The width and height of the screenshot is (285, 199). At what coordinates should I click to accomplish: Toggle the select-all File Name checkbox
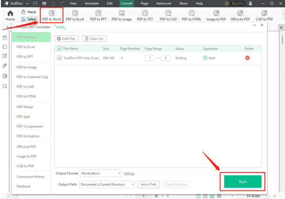pos(59,48)
